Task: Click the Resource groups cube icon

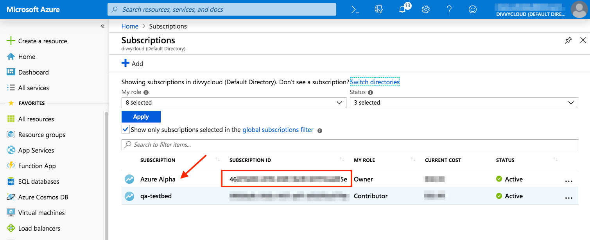Action: (11, 135)
